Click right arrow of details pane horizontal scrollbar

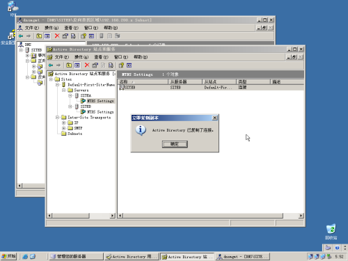[301, 216]
